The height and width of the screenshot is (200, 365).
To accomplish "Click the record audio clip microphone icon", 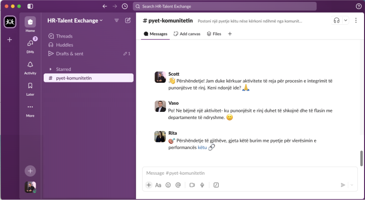I will click(202, 185).
